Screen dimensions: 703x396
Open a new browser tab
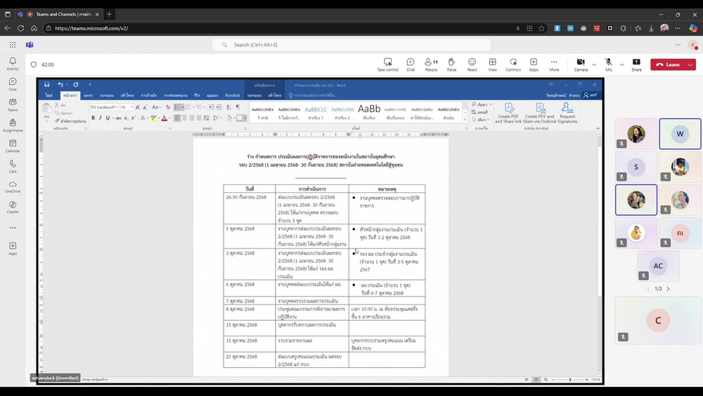(109, 14)
